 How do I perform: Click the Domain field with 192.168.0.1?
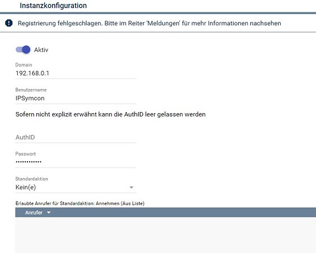click(x=76, y=73)
